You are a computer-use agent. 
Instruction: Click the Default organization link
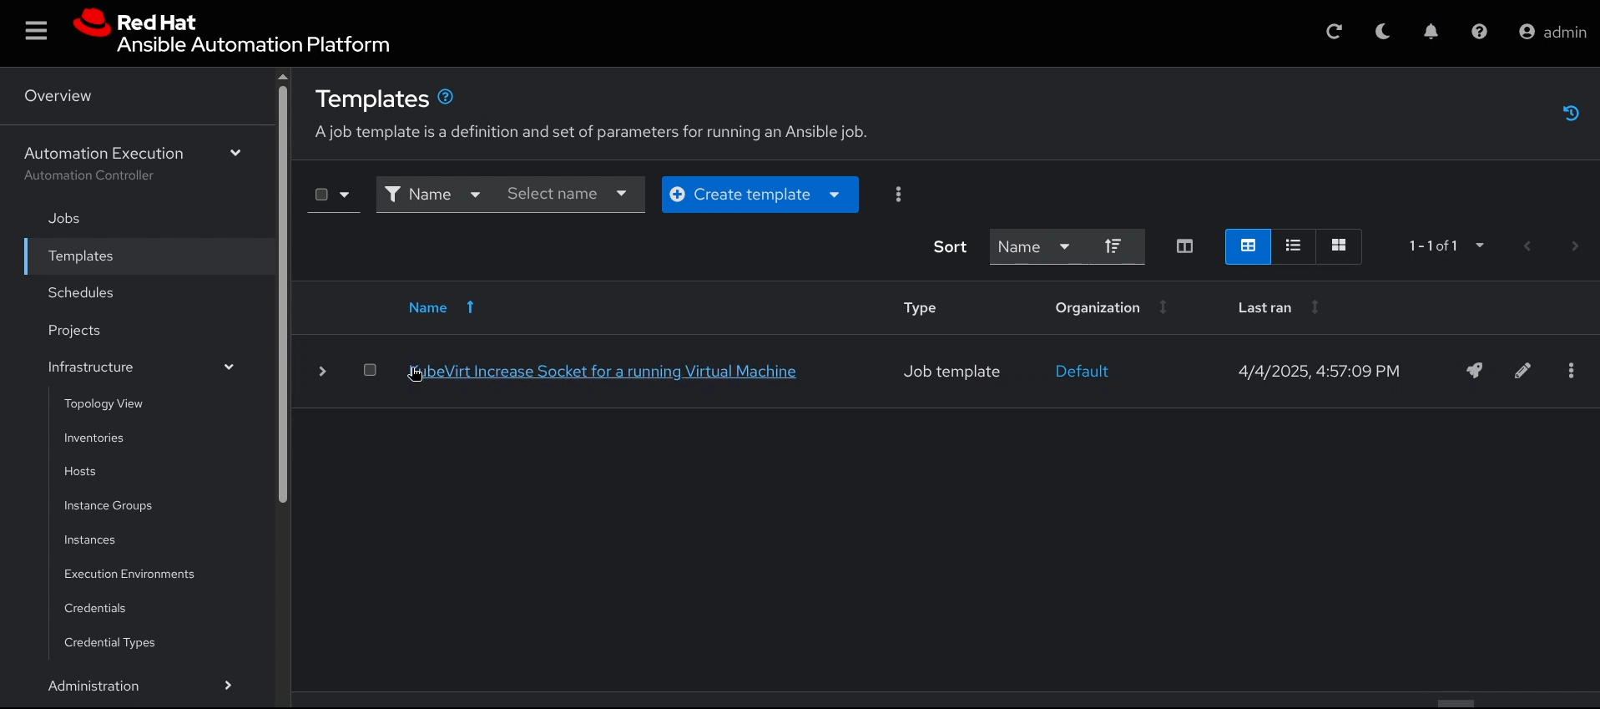[1082, 372]
